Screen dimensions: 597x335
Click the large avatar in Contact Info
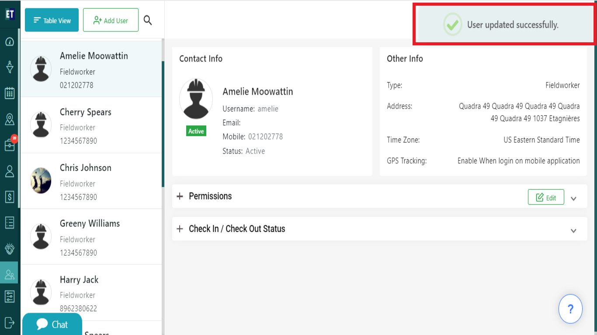pyautogui.click(x=196, y=99)
